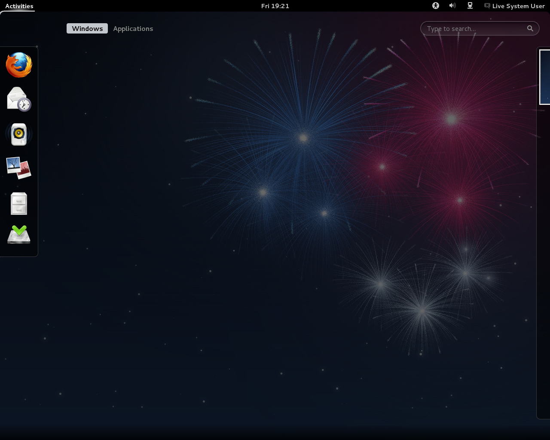Launch Firefox from the dash
Image resolution: width=550 pixels, height=440 pixels.
click(18, 65)
